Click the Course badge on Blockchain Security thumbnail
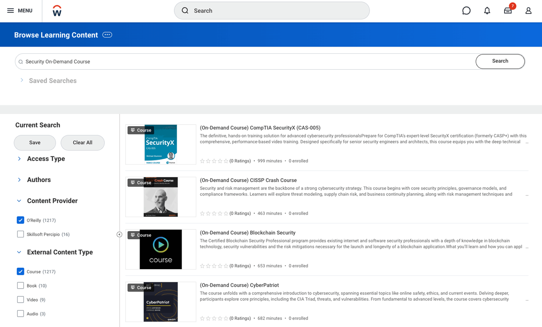The image size is (542, 327). click(x=140, y=235)
